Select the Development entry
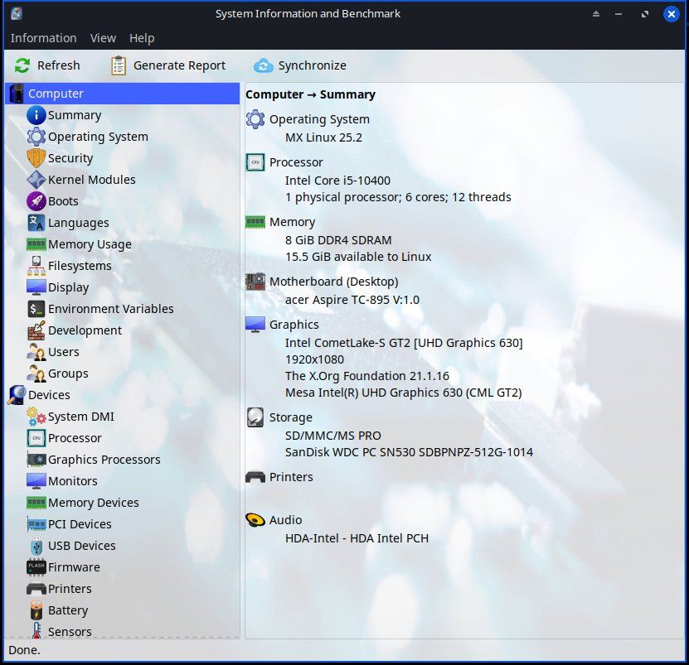 coord(75,330)
